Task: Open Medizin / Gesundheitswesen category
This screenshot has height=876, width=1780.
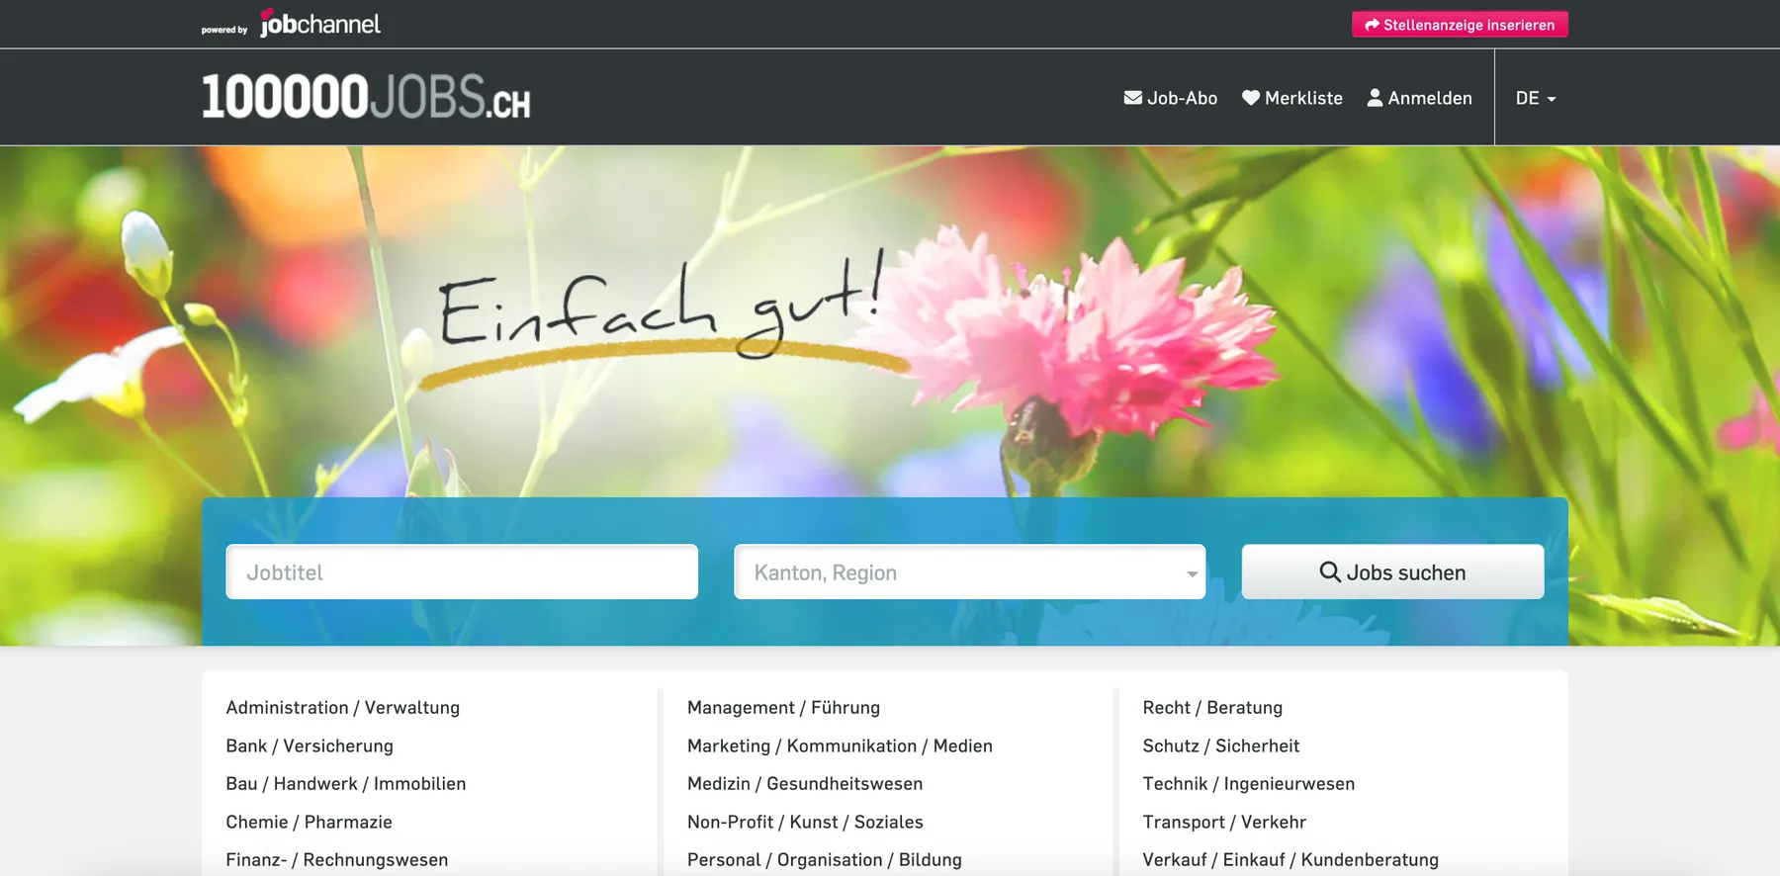Action: click(x=805, y=784)
